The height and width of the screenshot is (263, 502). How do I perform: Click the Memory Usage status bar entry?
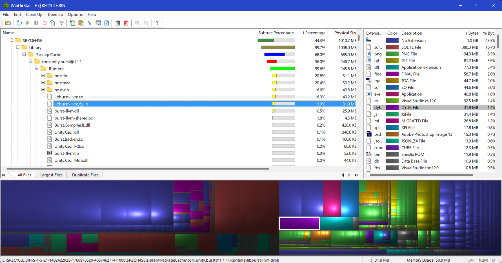(428, 260)
